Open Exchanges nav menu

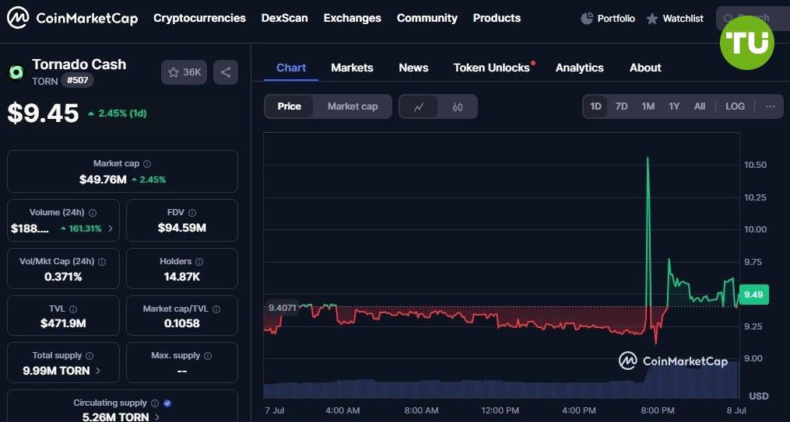point(352,18)
